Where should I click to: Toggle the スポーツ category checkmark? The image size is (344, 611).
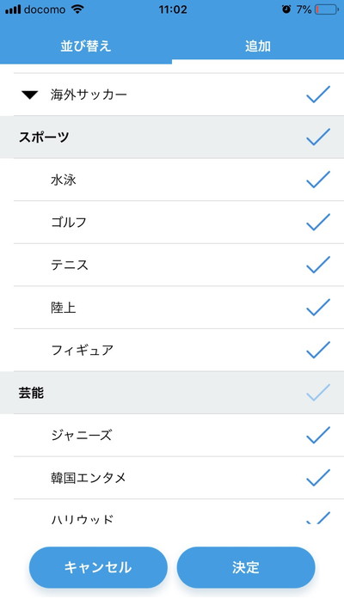318,137
